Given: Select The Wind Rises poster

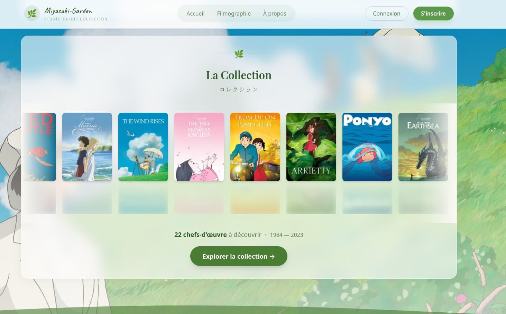Looking at the screenshot, I should tap(143, 147).
